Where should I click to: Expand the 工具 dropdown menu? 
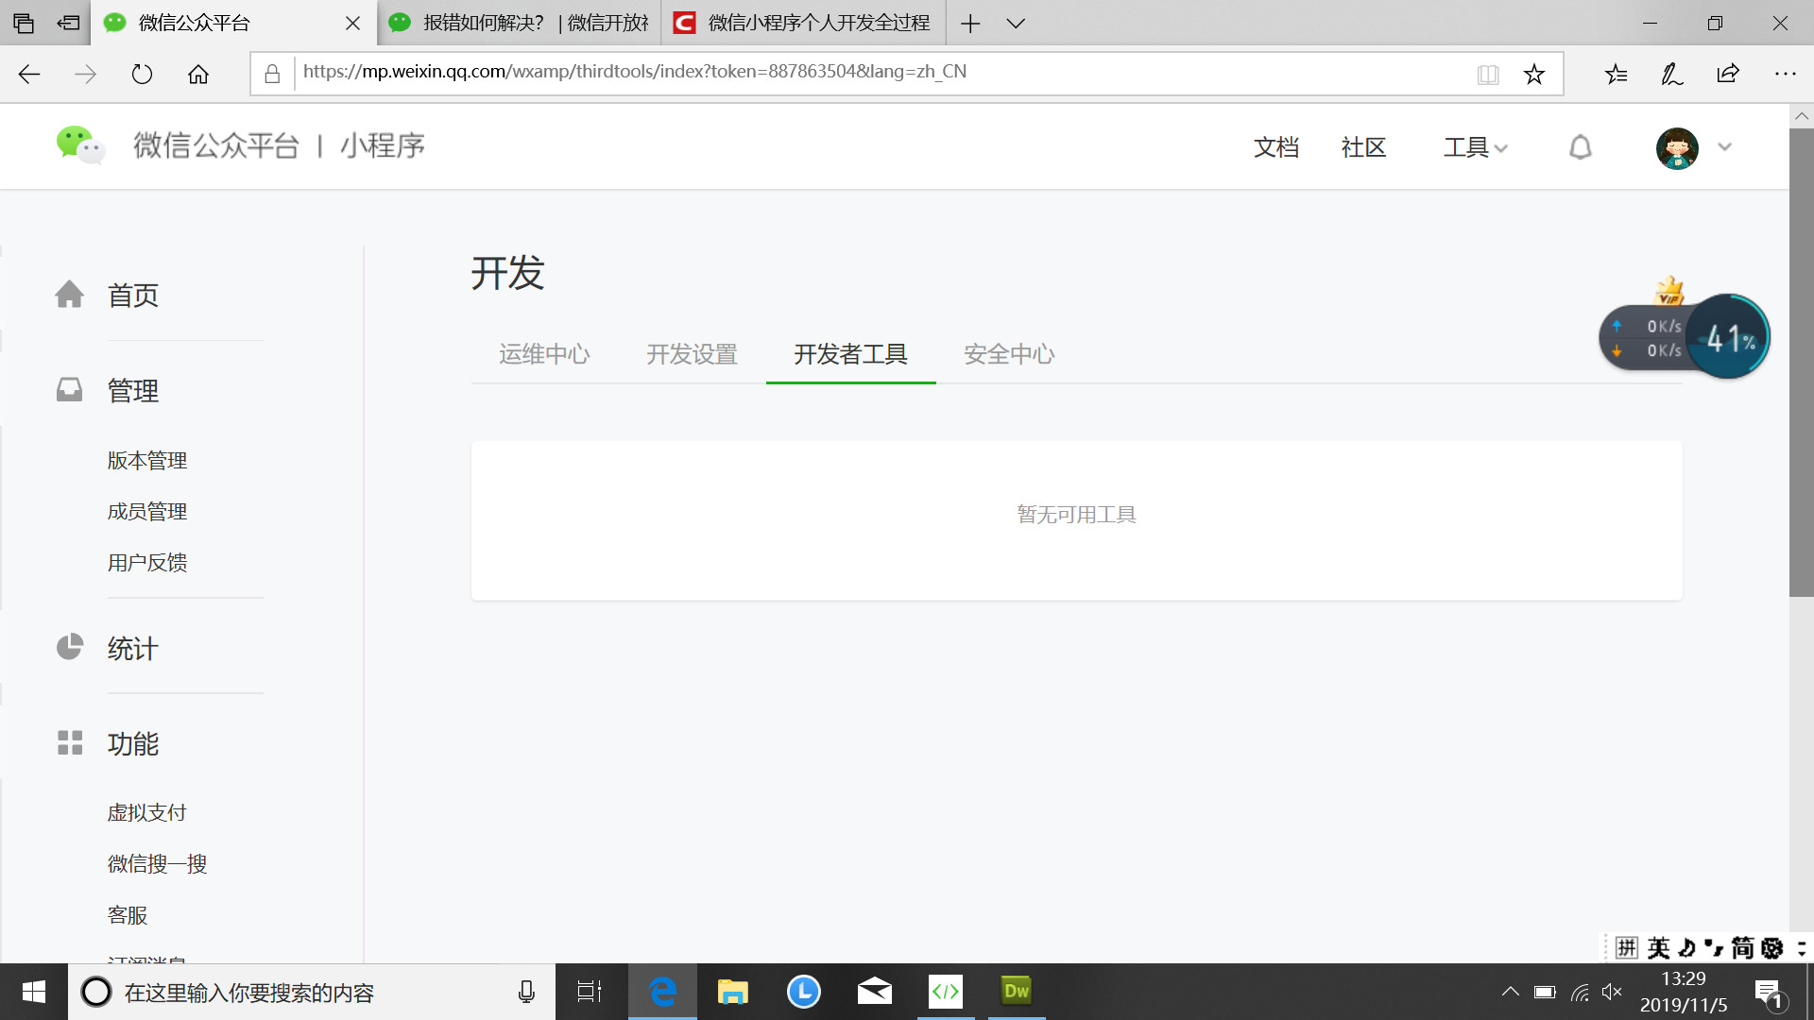1475,147
